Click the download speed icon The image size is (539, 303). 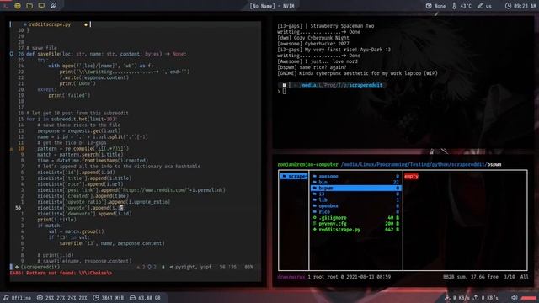[447, 297]
